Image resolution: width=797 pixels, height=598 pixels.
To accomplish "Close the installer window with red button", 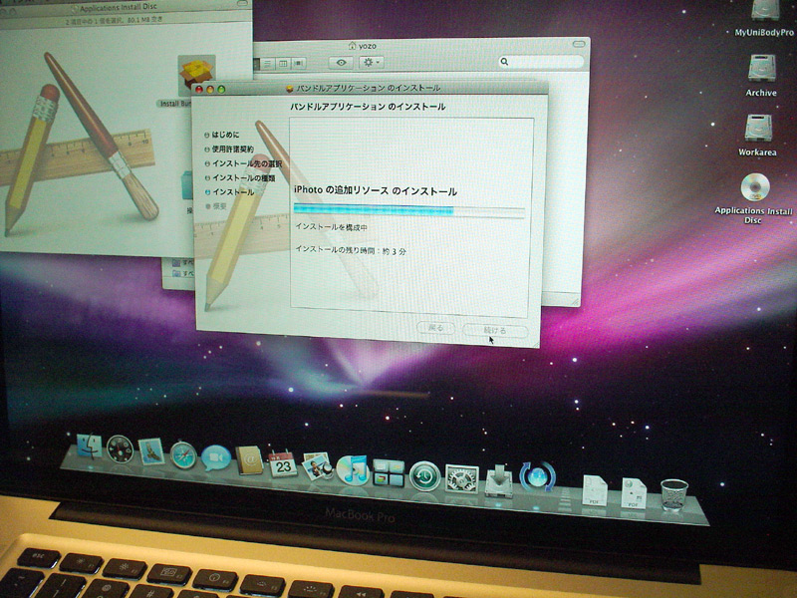I will pos(199,90).
